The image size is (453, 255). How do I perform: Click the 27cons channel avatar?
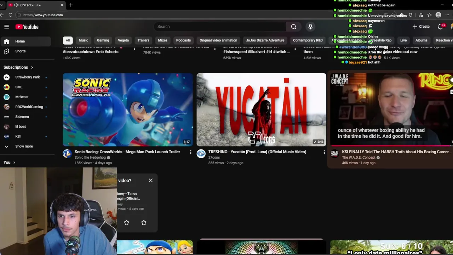point(201,154)
